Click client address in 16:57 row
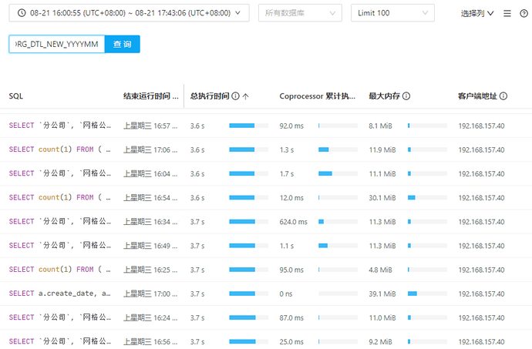Viewport: 532px width, 349px height. coord(481,126)
